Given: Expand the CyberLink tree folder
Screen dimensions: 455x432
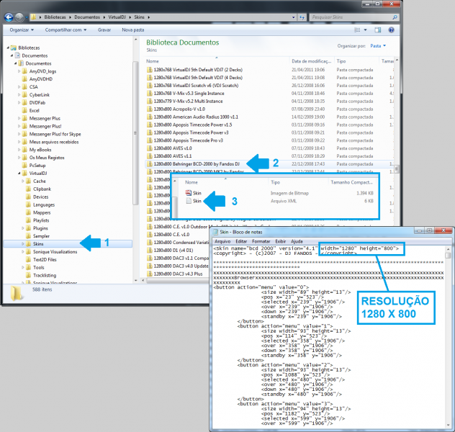Looking at the screenshot, I should 19,94.
